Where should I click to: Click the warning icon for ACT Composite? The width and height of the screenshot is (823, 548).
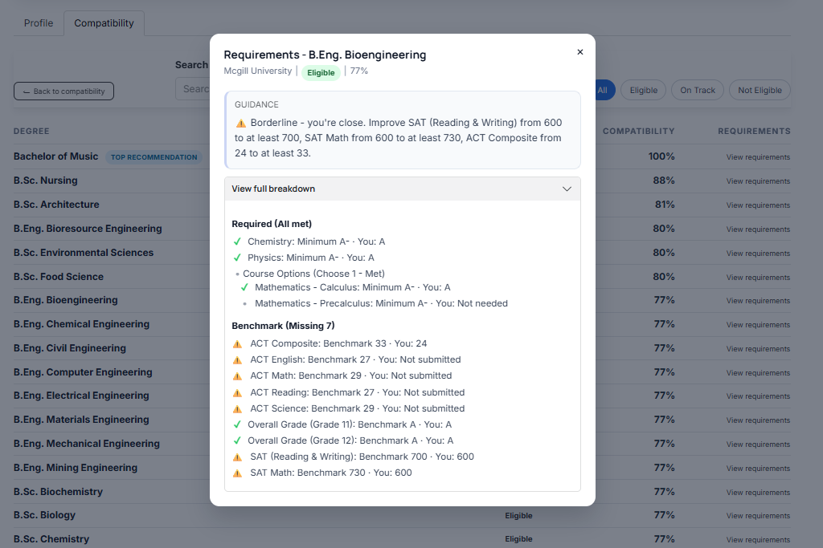point(237,344)
